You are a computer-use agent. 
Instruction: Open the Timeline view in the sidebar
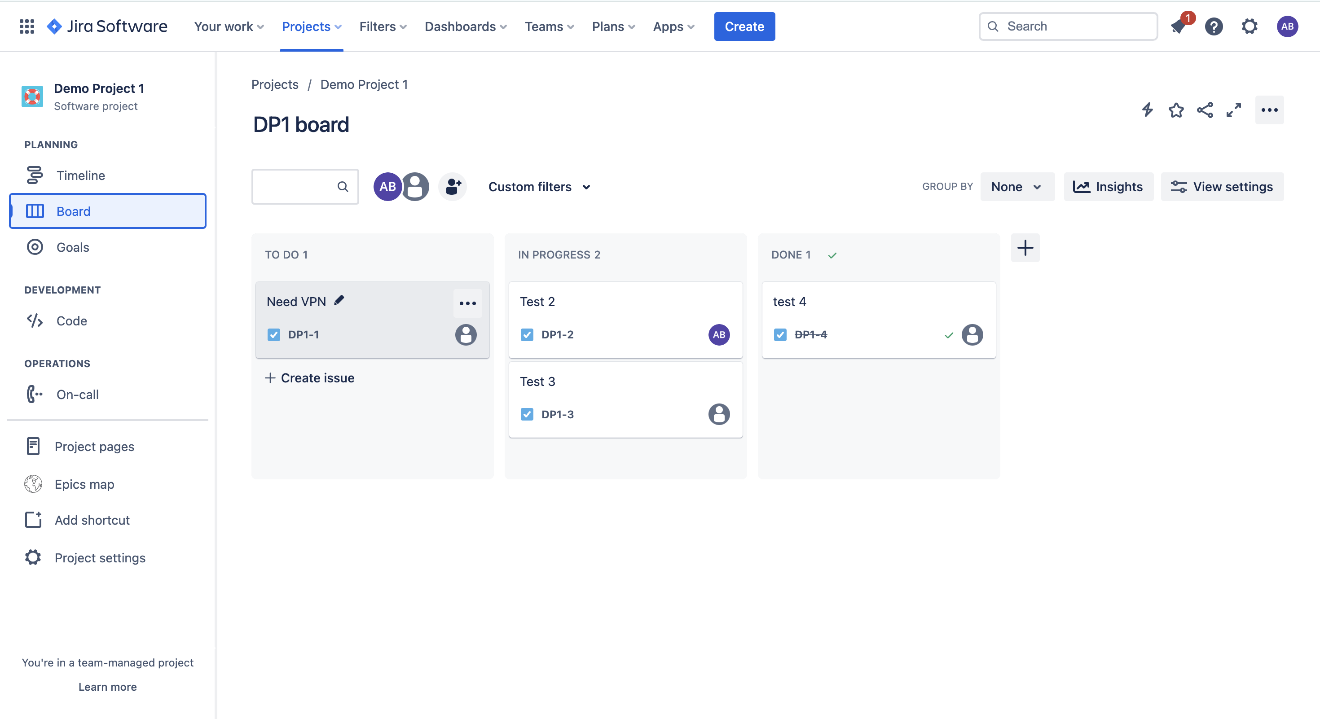tap(80, 175)
